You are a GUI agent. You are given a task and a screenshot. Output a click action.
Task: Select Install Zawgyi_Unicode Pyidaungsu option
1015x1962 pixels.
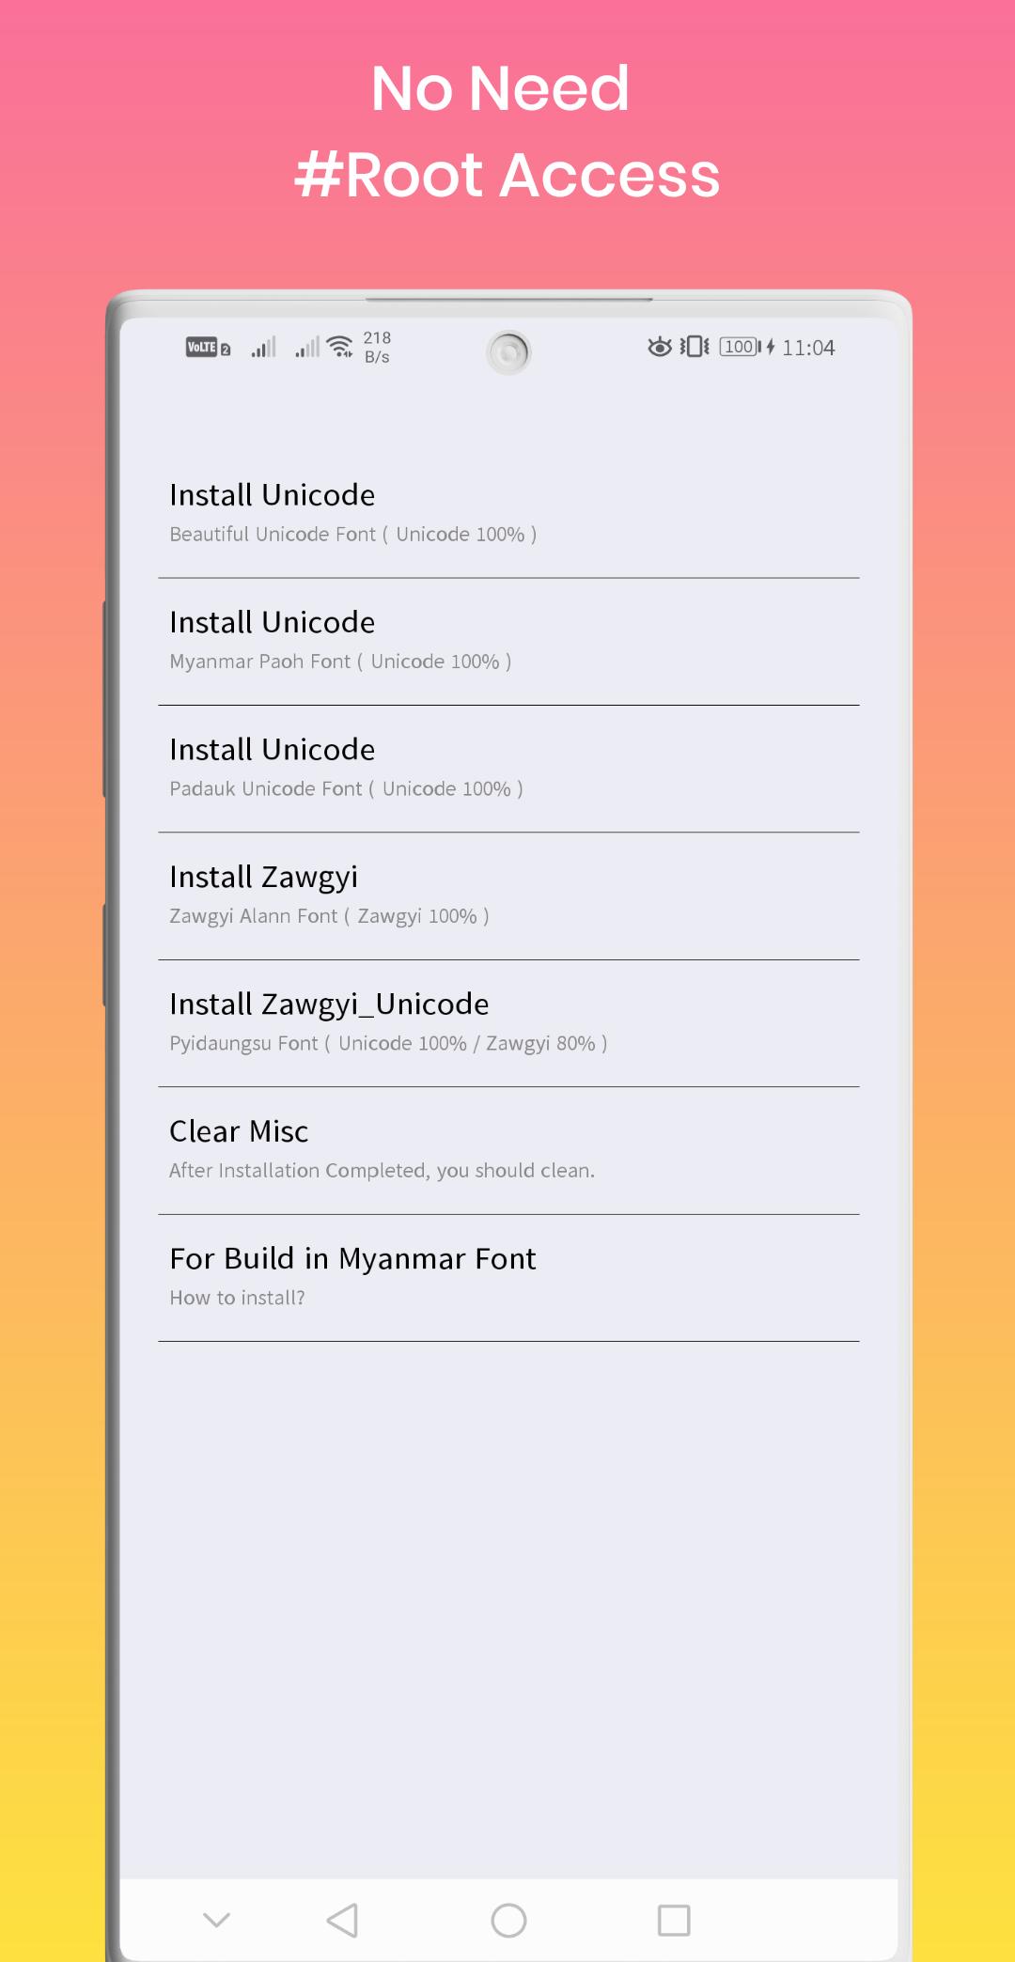coord(508,1023)
